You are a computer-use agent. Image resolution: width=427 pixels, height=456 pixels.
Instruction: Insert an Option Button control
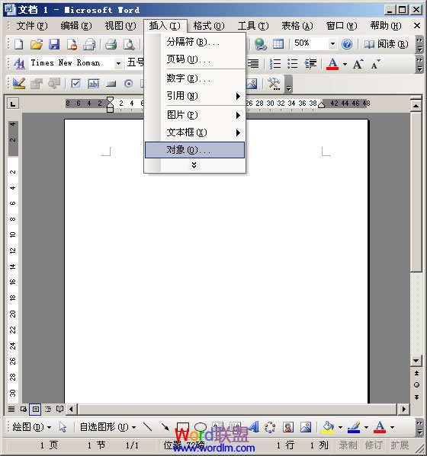pyautogui.click(x=128, y=84)
